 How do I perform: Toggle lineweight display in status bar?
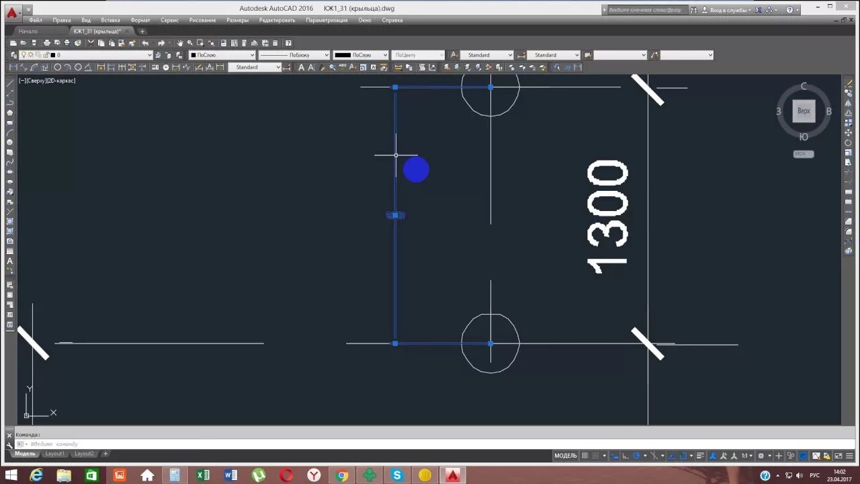[x=701, y=456]
